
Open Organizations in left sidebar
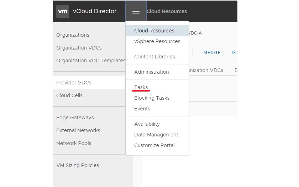point(73,35)
